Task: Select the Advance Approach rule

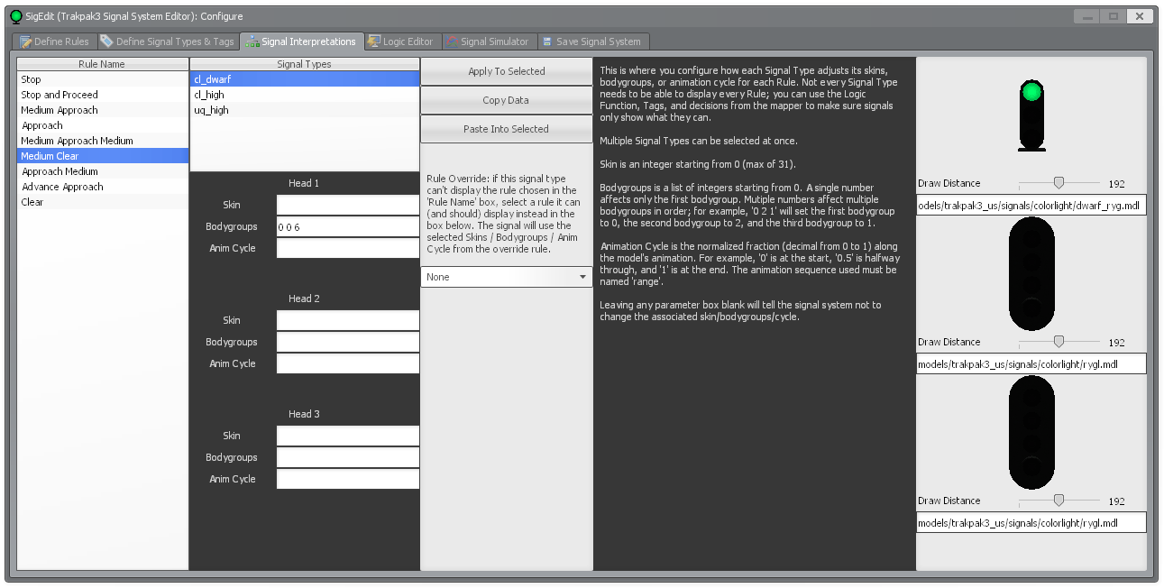Action: pos(103,187)
